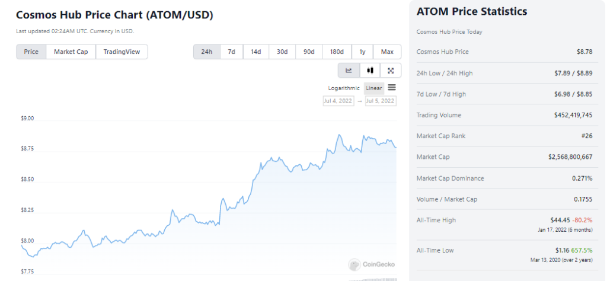This screenshot has width=607, height=281.
Task: Toggle Logarithmic scale
Action: coord(344,88)
